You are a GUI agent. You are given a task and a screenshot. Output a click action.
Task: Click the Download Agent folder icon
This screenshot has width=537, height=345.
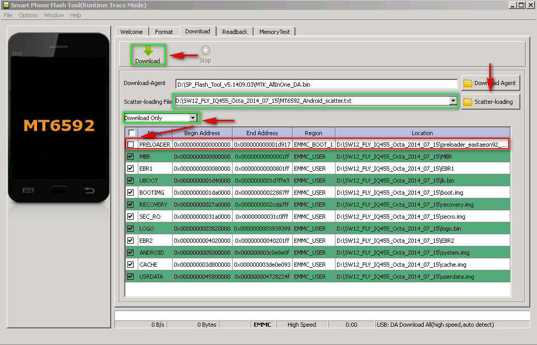468,83
